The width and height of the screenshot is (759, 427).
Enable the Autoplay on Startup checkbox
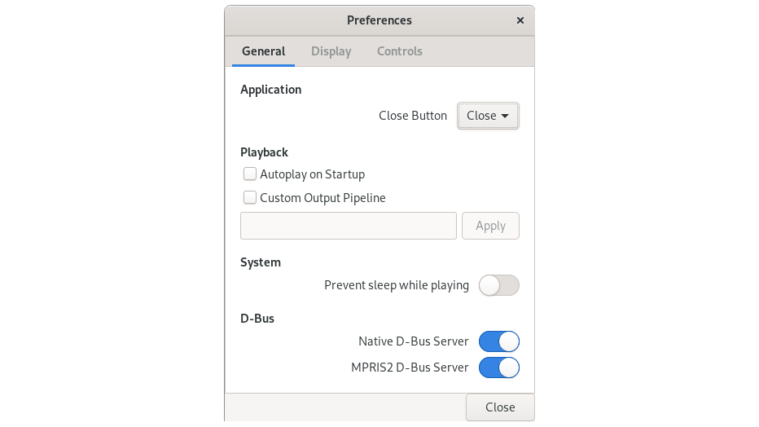pyautogui.click(x=251, y=174)
